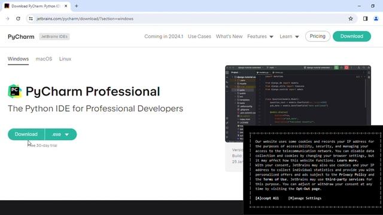
Task: Open Learn more link in cookie notice
Action: pos(347,161)
